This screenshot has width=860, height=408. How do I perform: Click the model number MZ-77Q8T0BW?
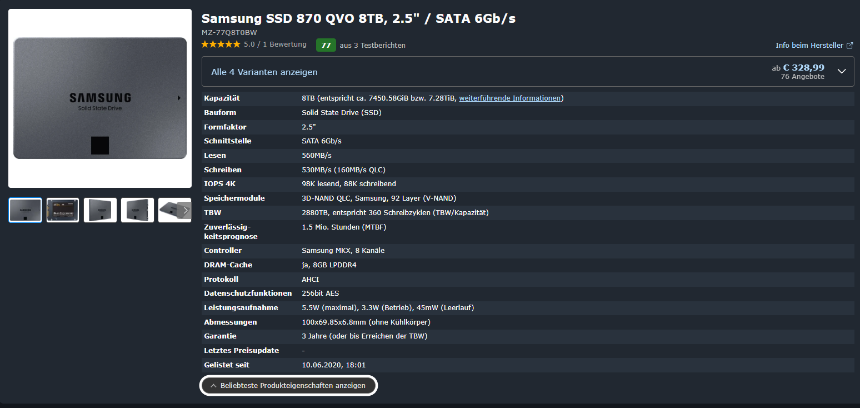click(229, 33)
